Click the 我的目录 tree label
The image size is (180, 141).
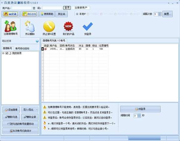click(17, 53)
